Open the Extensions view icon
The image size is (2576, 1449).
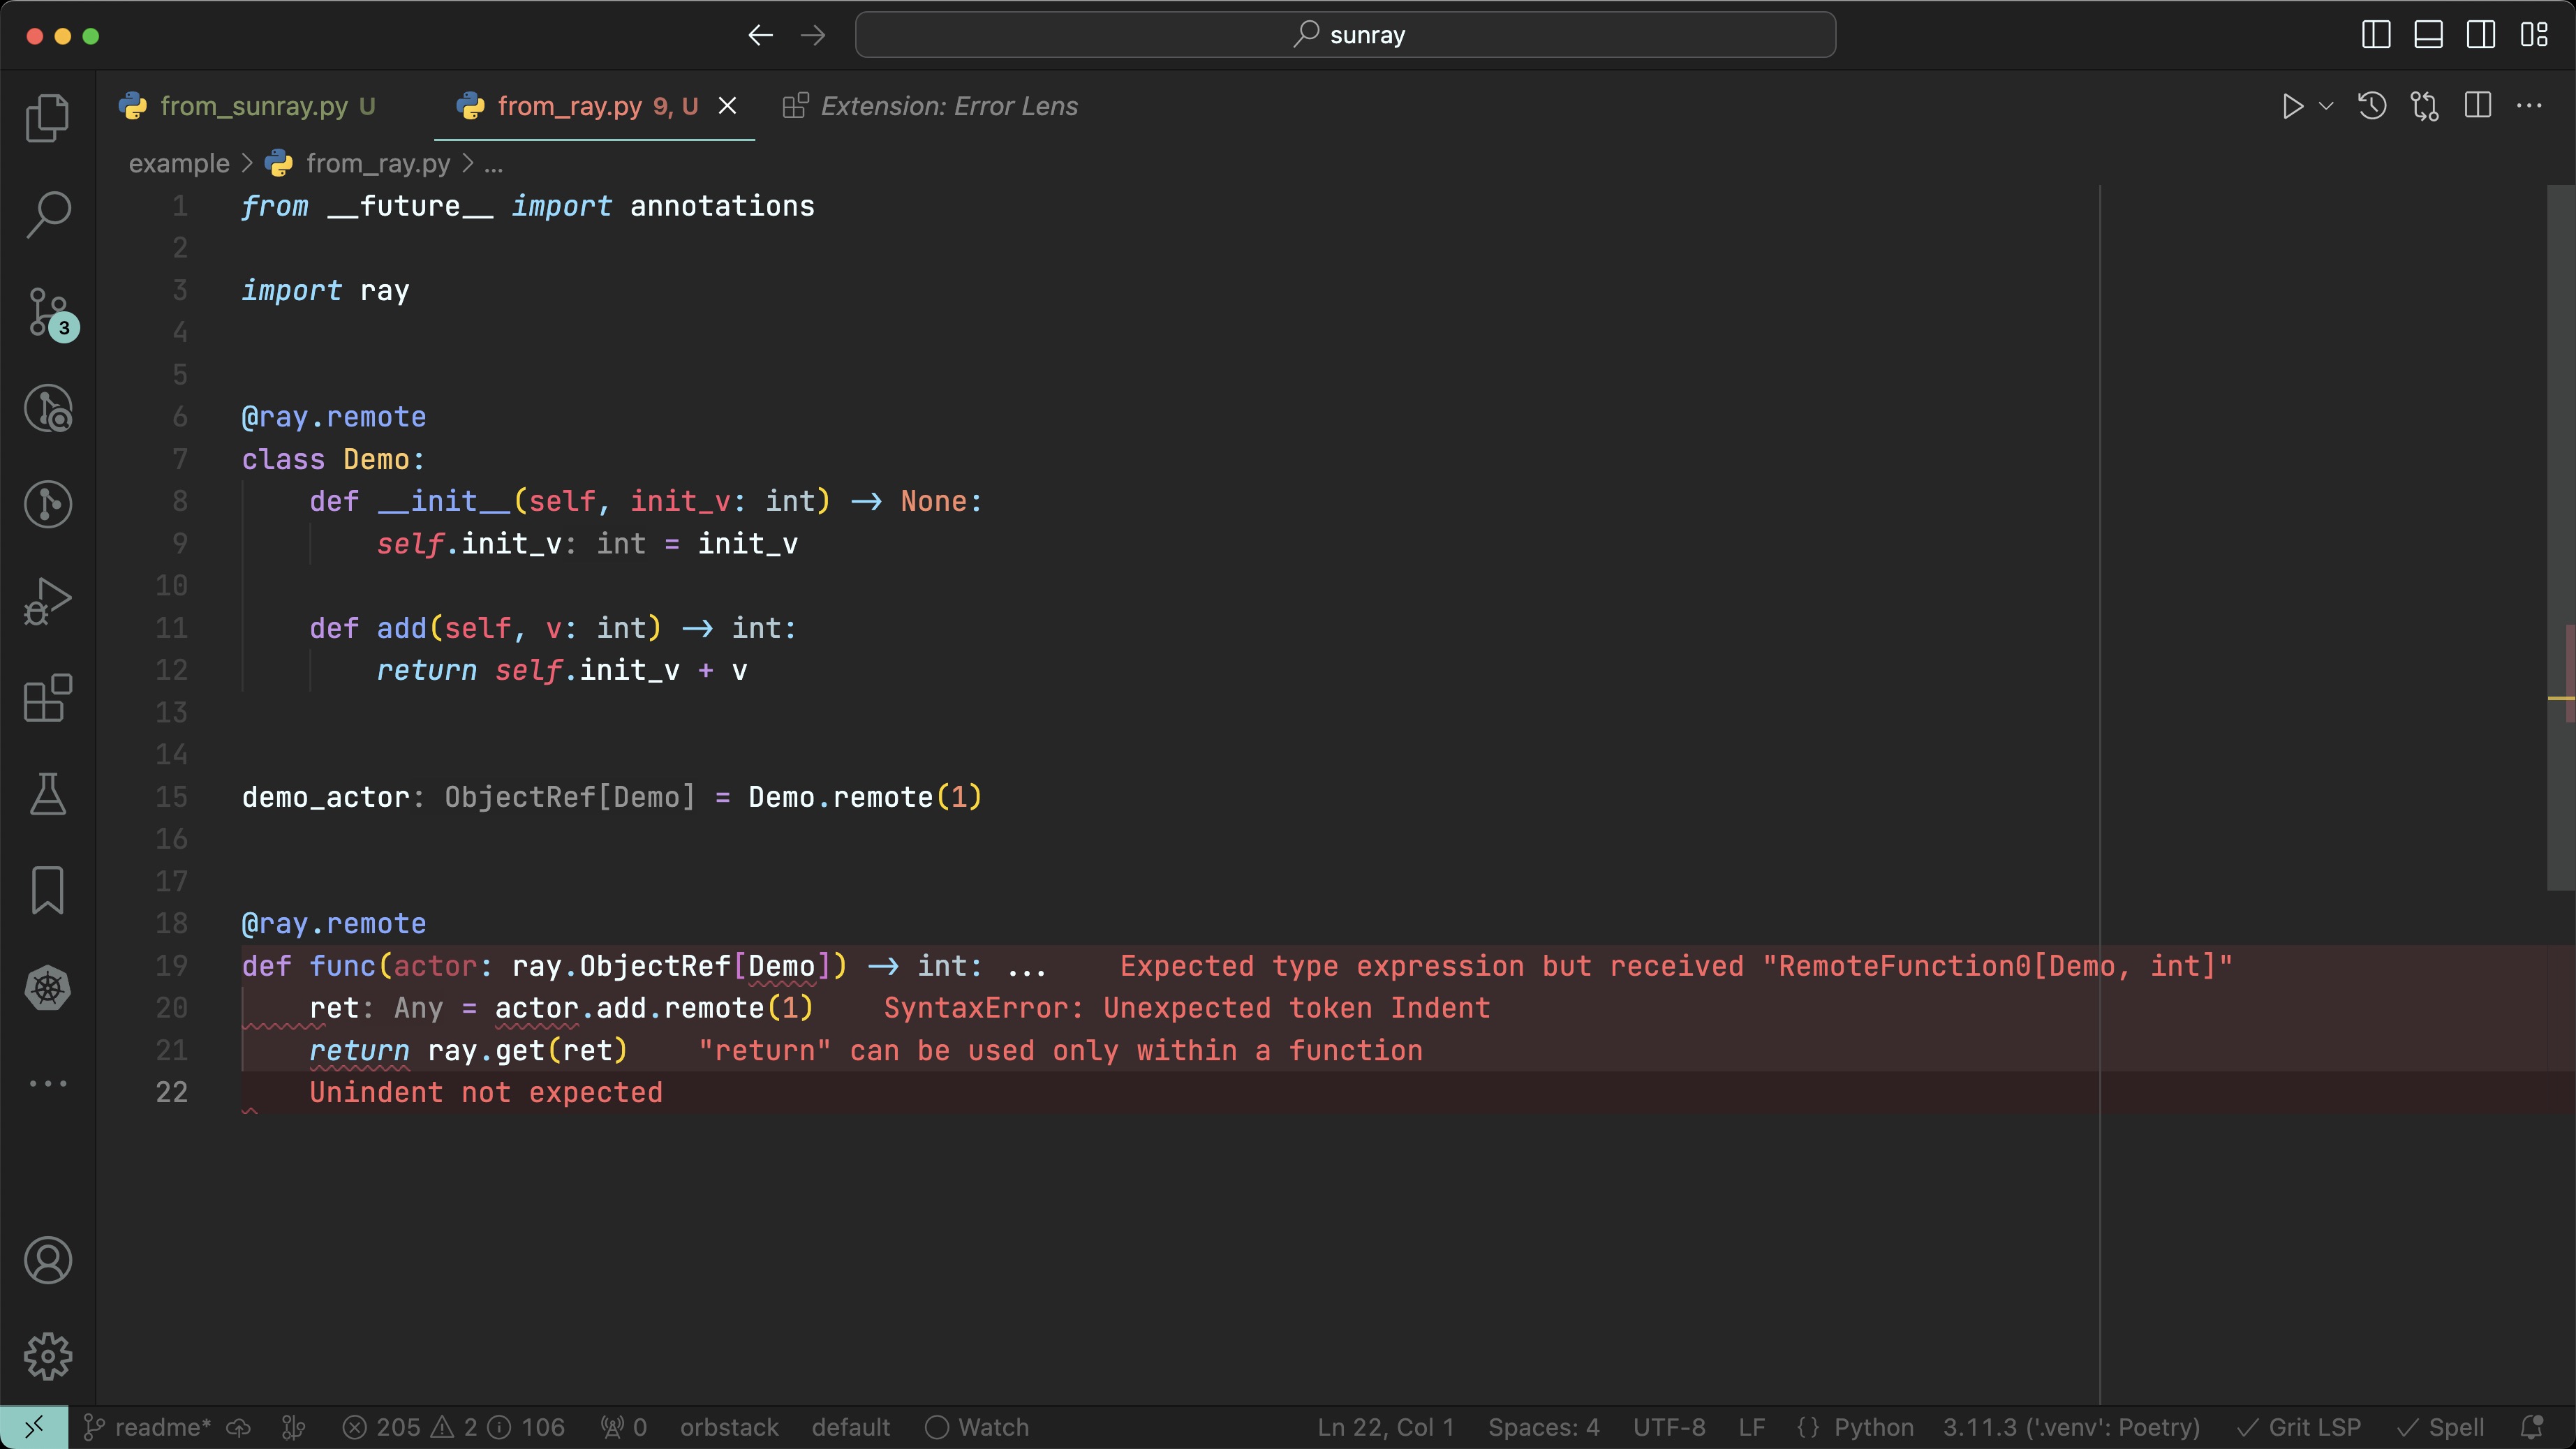click(47, 697)
